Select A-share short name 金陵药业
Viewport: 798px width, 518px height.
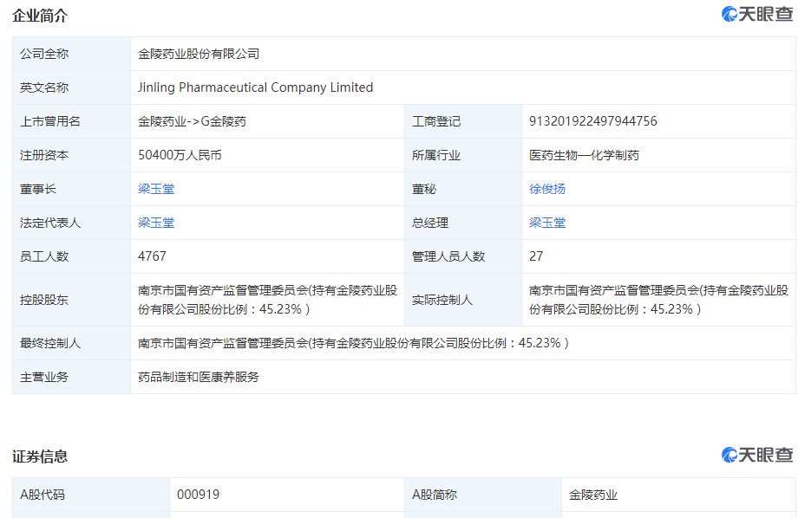click(593, 495)
